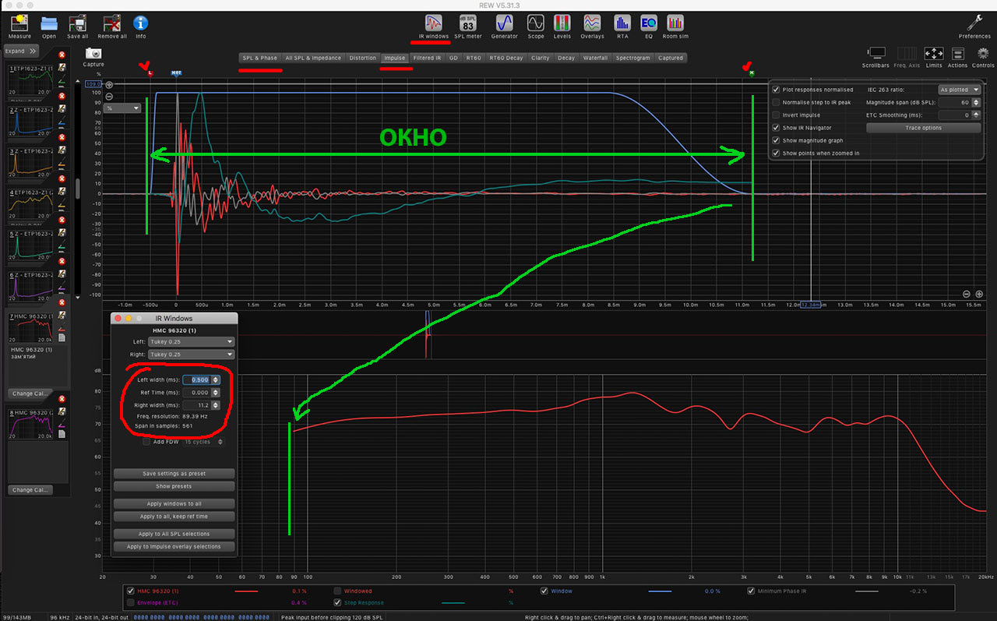Click the Remove all icon
Screen dimensions: 997x621
112,23
